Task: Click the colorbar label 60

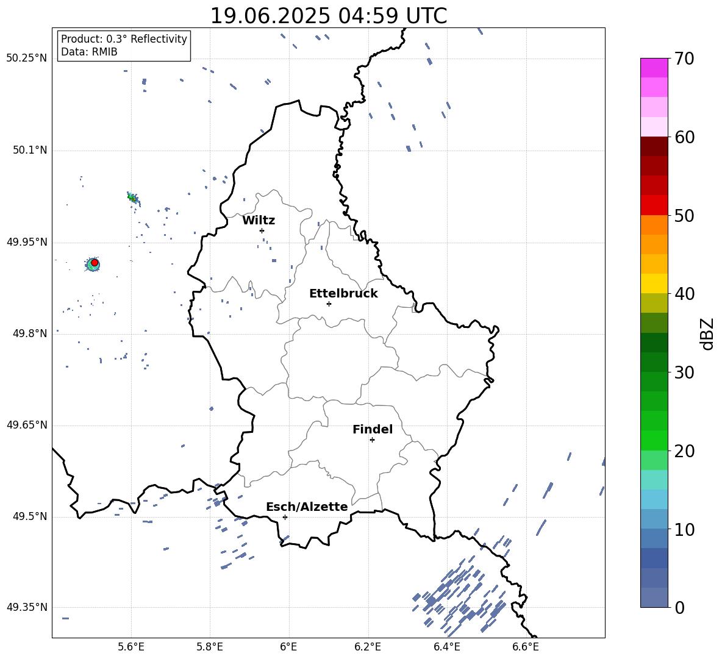Action: coord(684,137)
